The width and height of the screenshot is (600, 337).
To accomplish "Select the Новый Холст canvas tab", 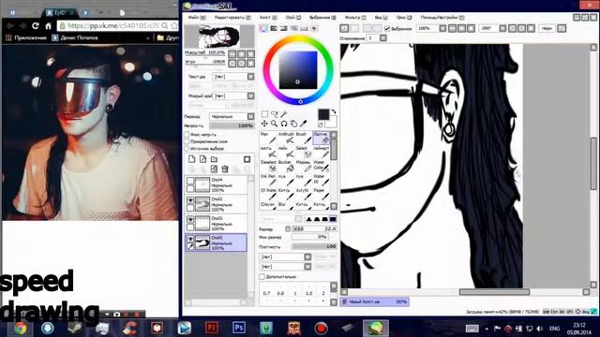I will click(x=374, y=301).
